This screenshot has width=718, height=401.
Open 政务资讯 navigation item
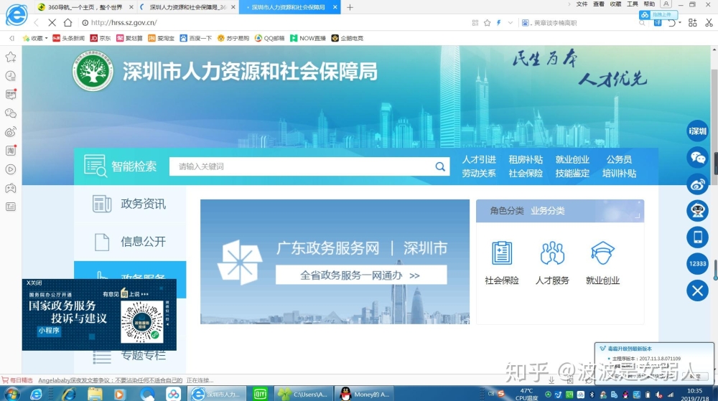pyautogui.click(x=130, y=204)
